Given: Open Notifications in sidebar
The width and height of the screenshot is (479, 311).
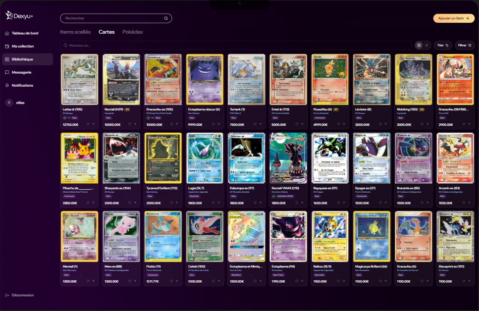Looking at the screenshot, I should click(x=22, y=85).
